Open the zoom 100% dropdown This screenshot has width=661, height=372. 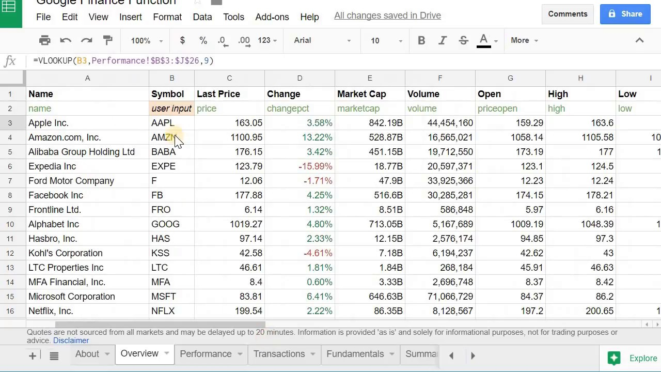click(x=147, y=40)
